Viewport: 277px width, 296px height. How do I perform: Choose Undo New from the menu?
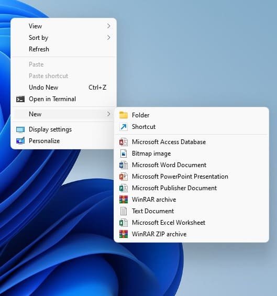63,87
